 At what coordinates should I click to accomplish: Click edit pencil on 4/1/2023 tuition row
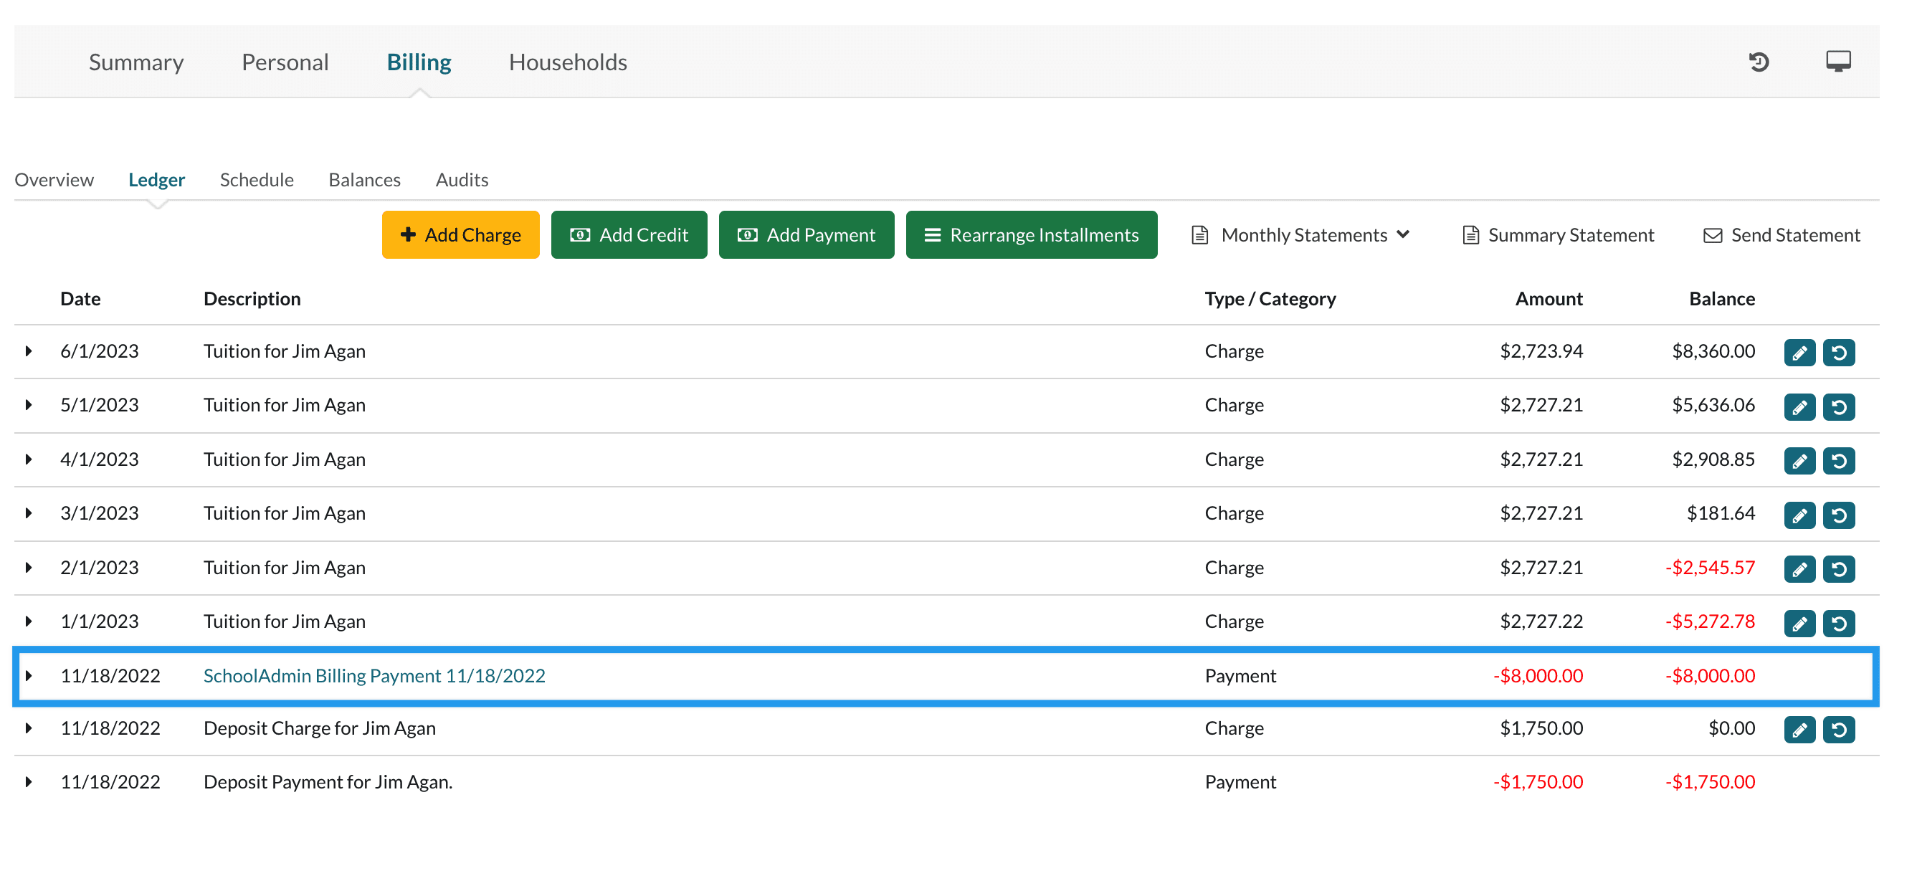(x=1799, y=461)
